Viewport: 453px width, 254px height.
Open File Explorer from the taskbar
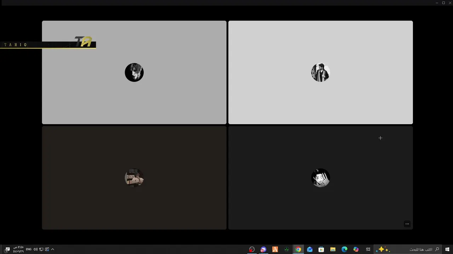(x=333, y=249)
